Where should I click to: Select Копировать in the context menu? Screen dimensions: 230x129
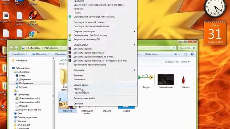coord(79,80)
